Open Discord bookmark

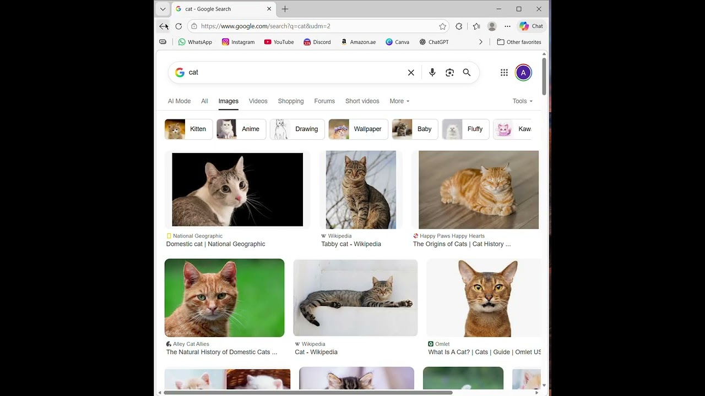tap(317, 42)
